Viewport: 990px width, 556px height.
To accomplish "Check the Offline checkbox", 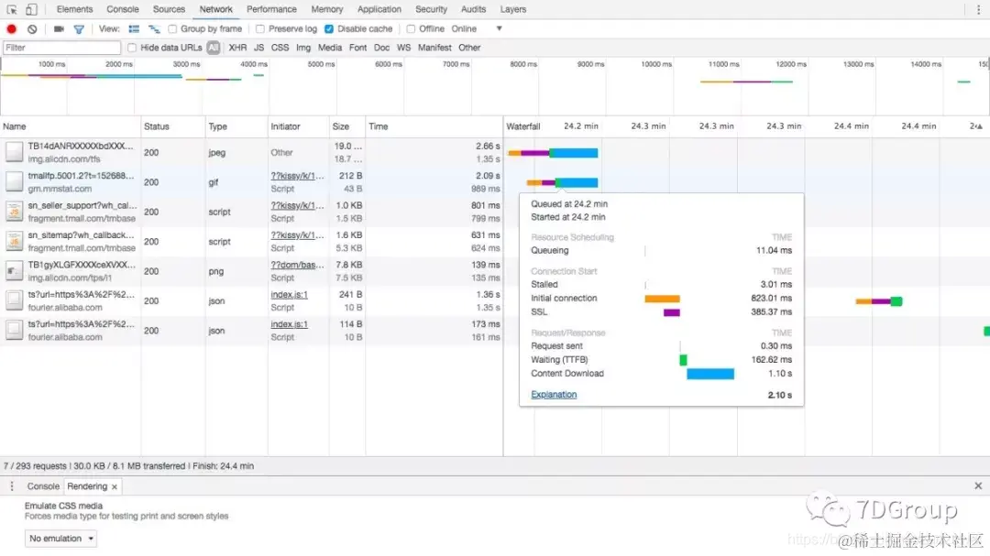I will point(411,29).
